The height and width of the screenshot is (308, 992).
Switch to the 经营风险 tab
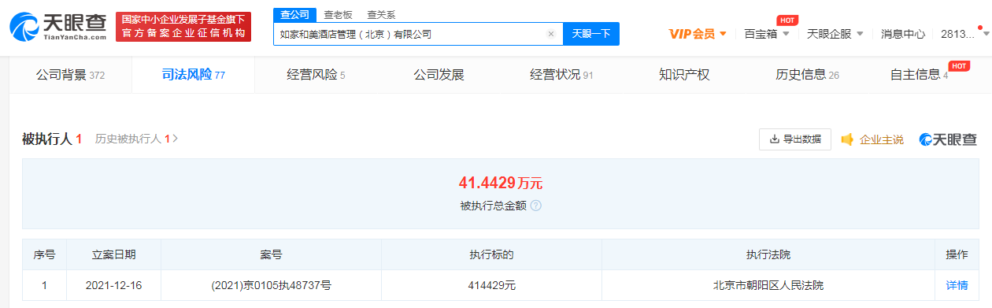(x=316, y=75)
